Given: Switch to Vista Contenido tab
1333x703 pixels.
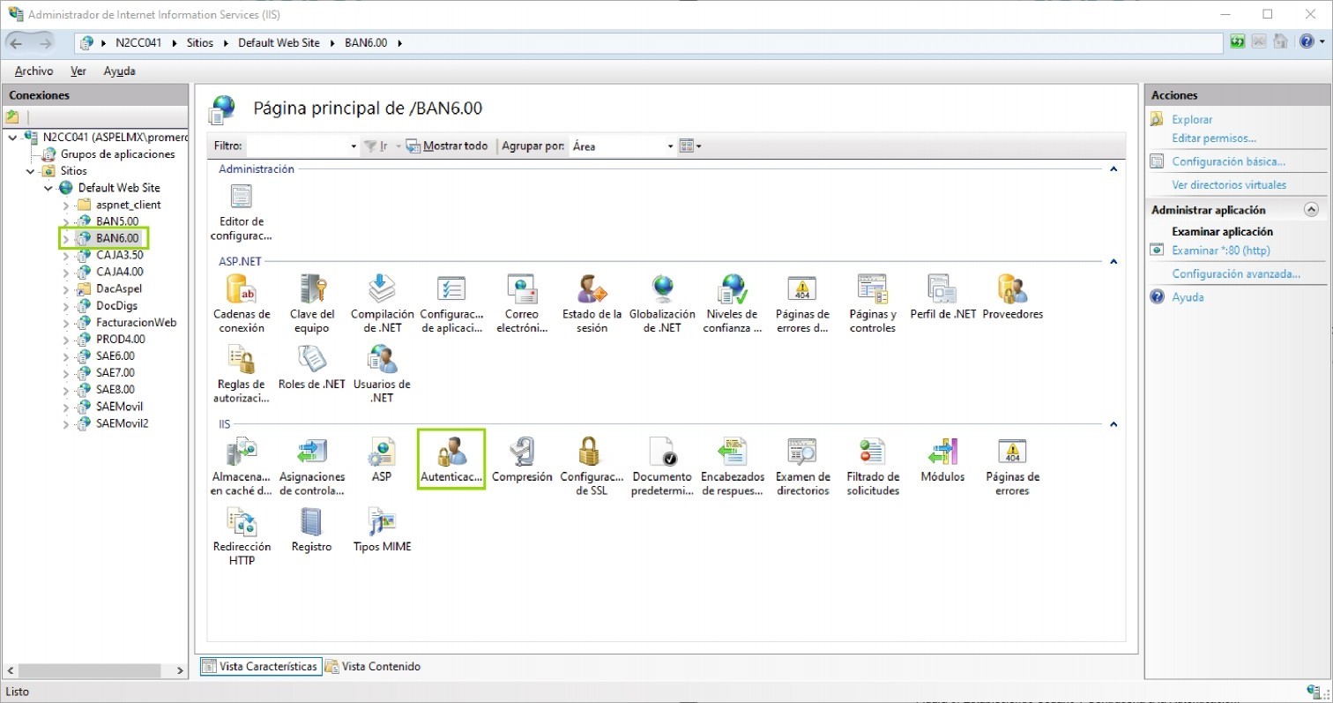Looking at the screenshot, I should click(x=373, y=666).
